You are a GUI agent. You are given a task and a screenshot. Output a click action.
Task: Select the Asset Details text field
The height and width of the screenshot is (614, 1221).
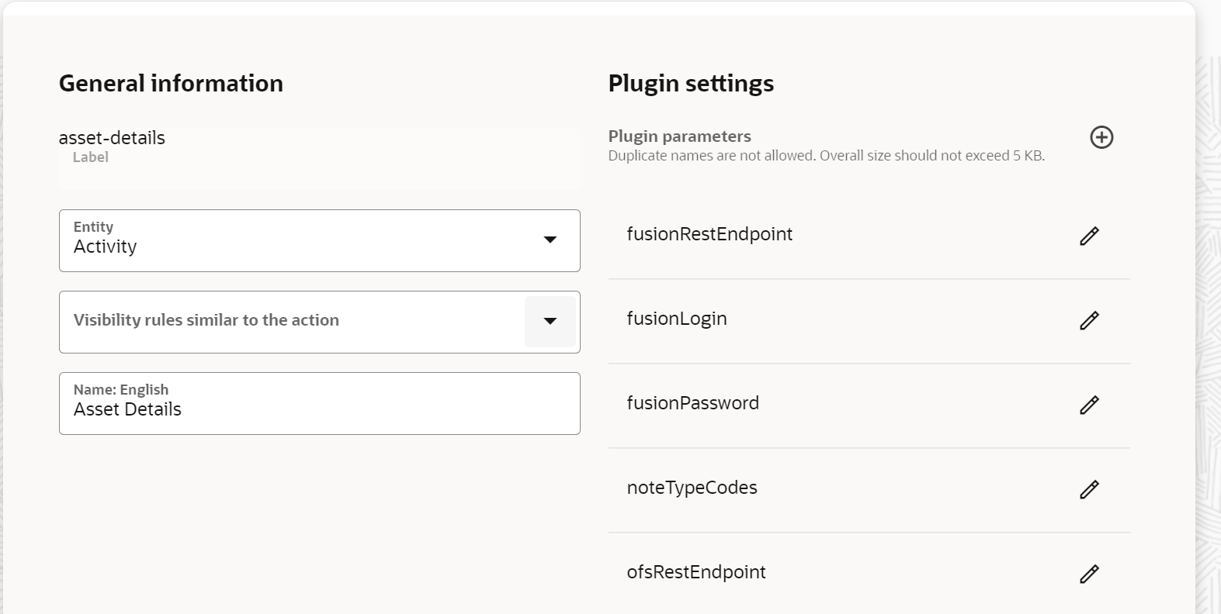[x=127, y=409]
